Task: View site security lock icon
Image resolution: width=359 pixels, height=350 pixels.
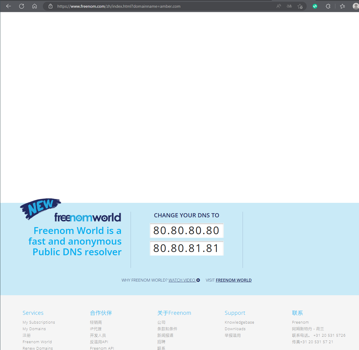Action: pos(51,6)
